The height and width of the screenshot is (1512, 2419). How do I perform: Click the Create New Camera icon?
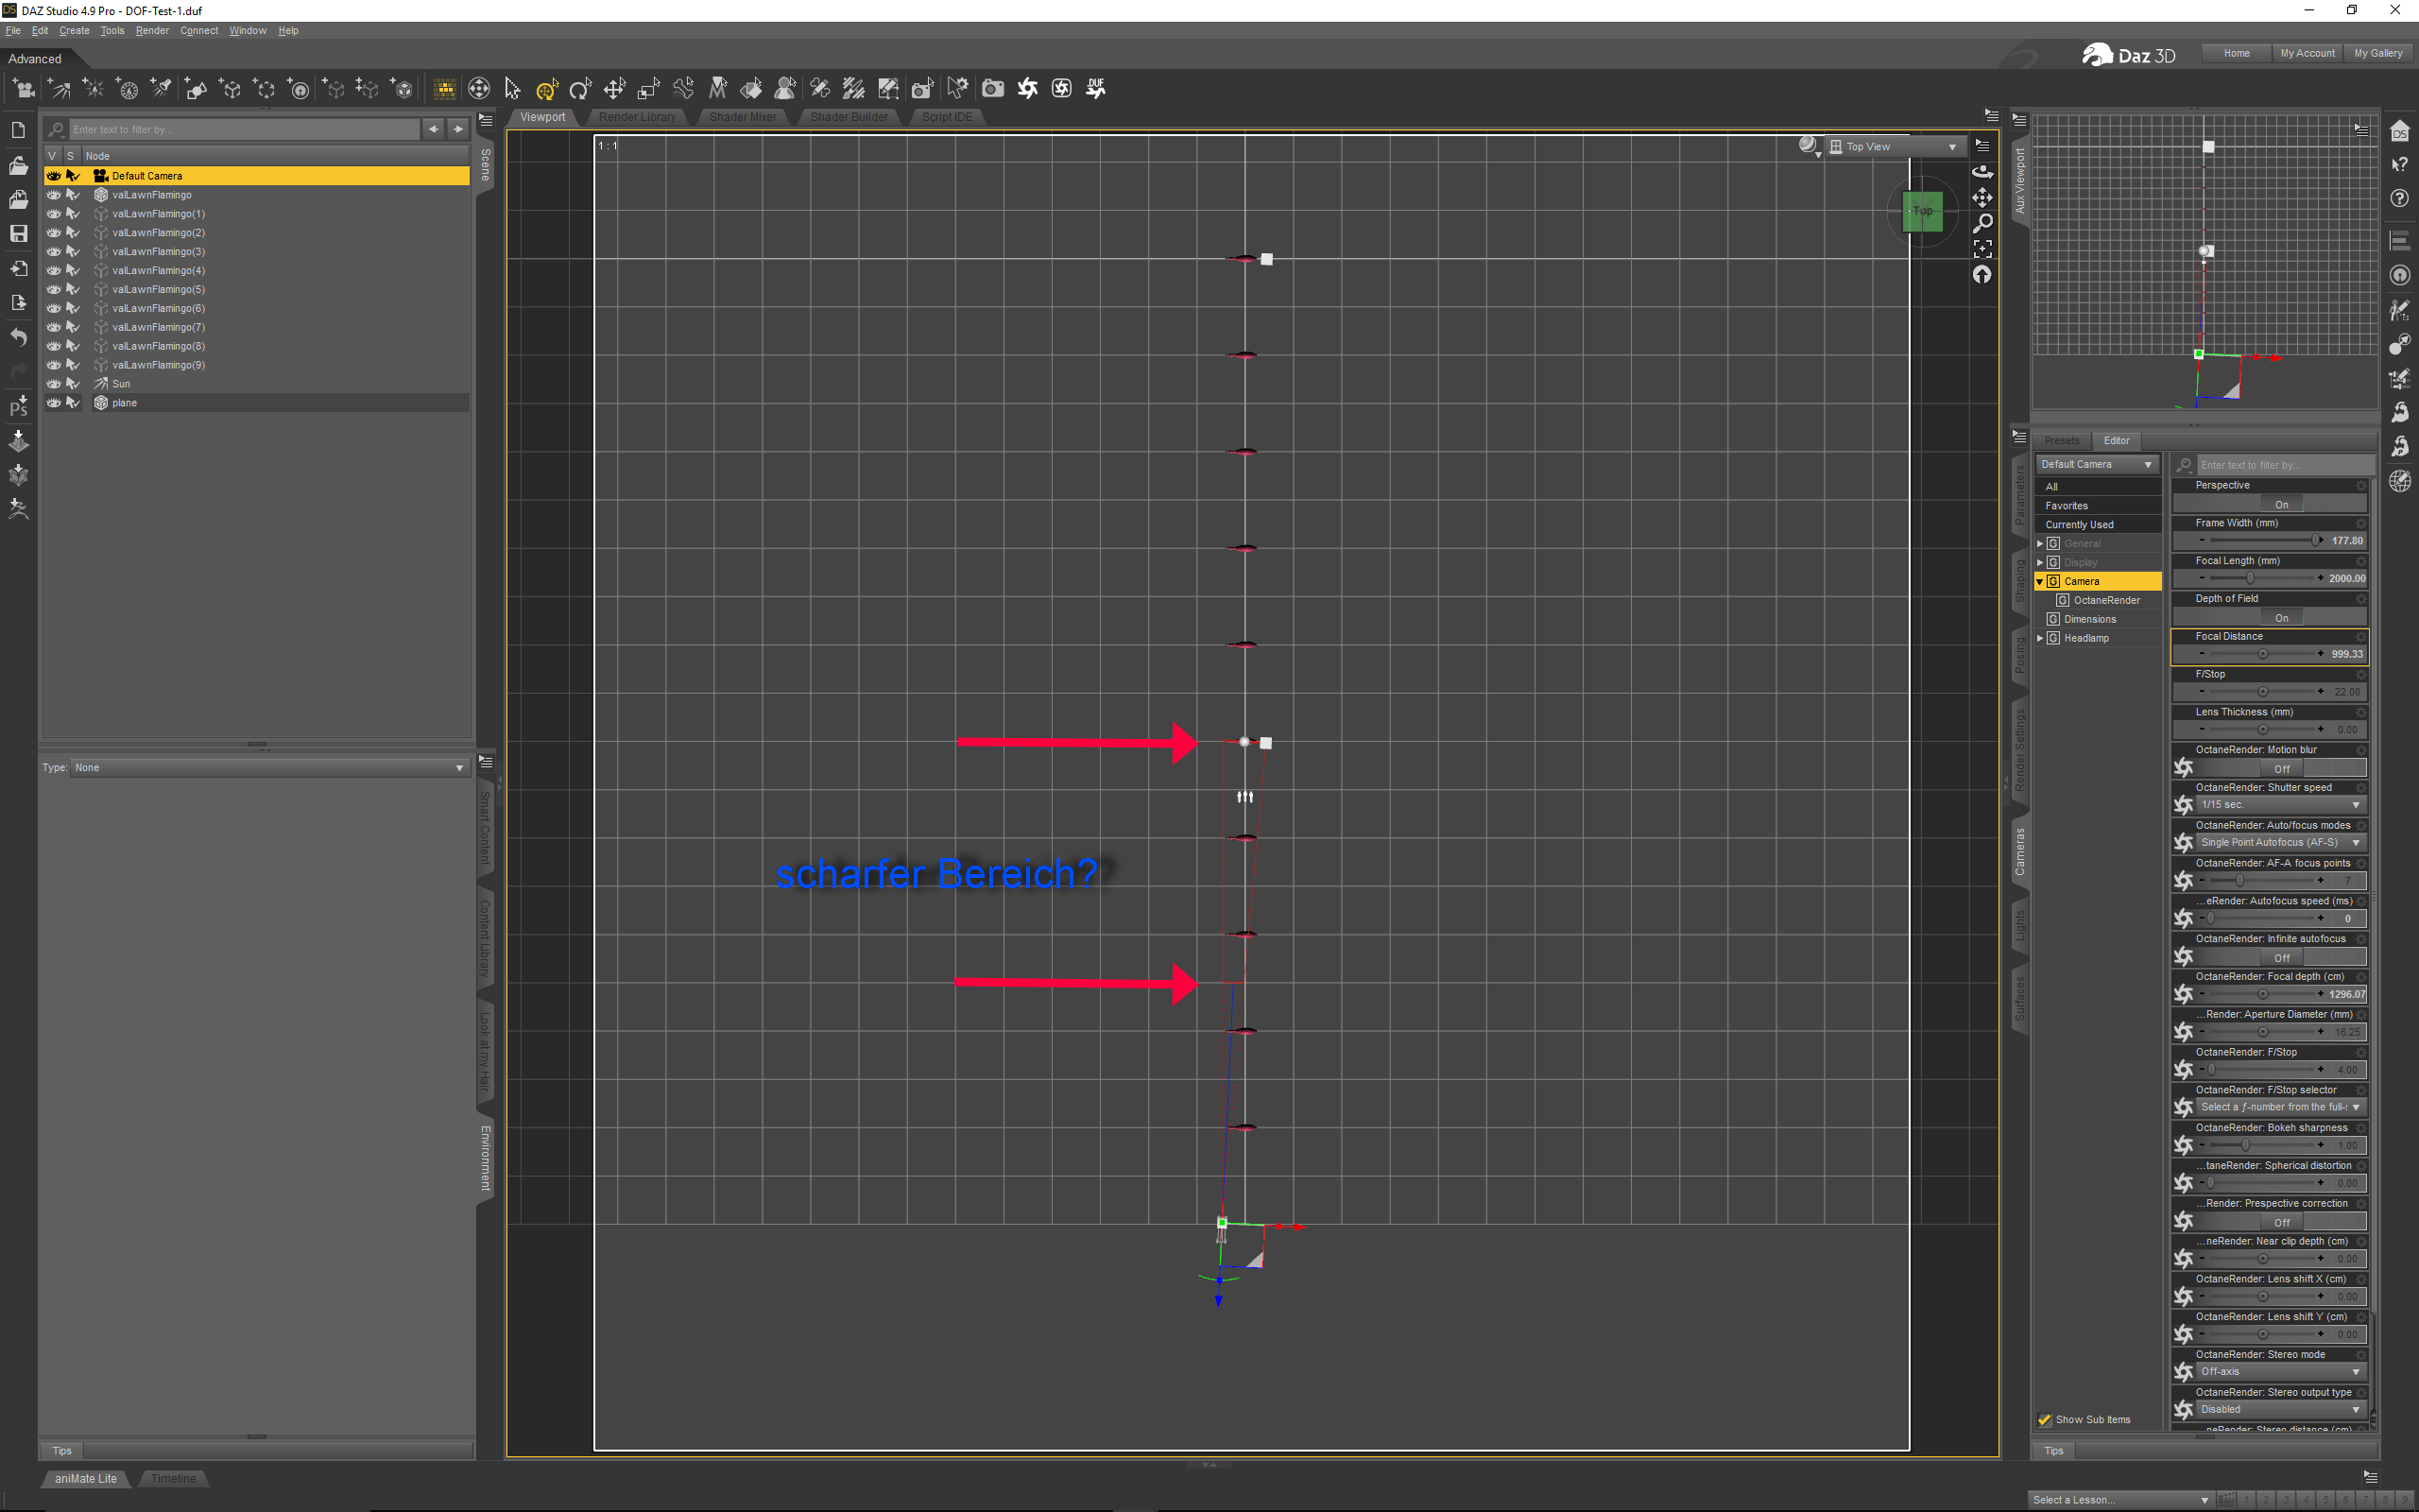pyautogui.click(x=23, y=89)
